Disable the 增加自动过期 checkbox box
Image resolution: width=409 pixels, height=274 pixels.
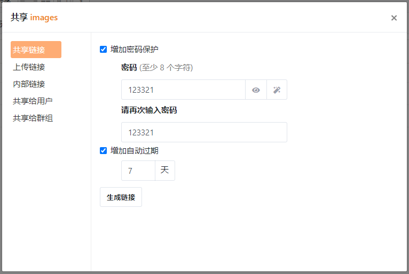click(x=104, y=151)
